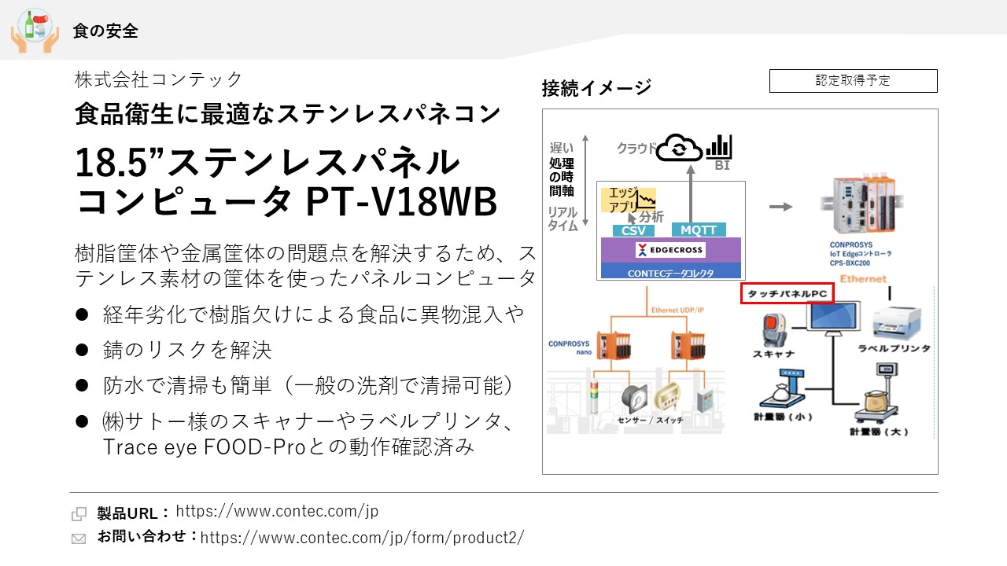Click the リアルタイム axis label
Image resolution: width=1007 pixels, height=566 pixels.
point(563,219)
